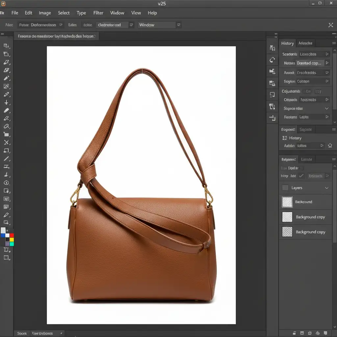The width and height of the screenshot is (337, 337).
Task: Pick the red color swatch
Action: (12, 235)
